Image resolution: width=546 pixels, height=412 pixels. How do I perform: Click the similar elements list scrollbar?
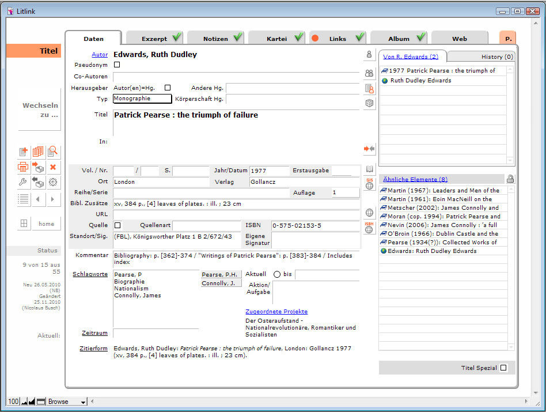[511, 268]
